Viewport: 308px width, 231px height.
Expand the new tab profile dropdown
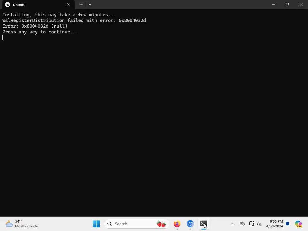[x=90, y=5]
